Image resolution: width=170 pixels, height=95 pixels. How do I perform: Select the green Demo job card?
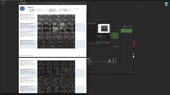click(x=126, y=31)
